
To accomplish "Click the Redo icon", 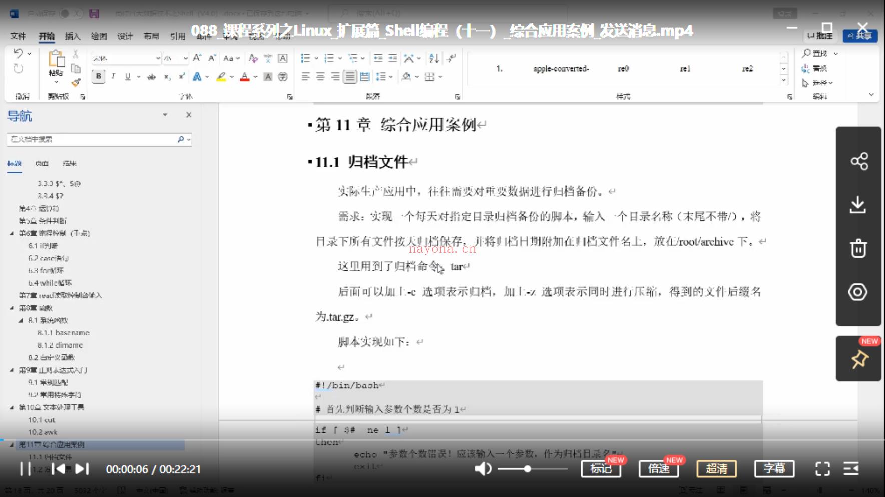I will click(x=19, y=69).
